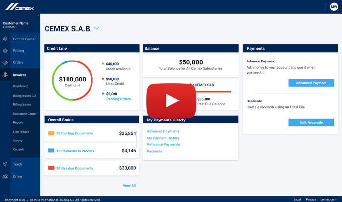Screen dimensions: 342x202
Task: Open the Pending Orders link
Action: 118,99
